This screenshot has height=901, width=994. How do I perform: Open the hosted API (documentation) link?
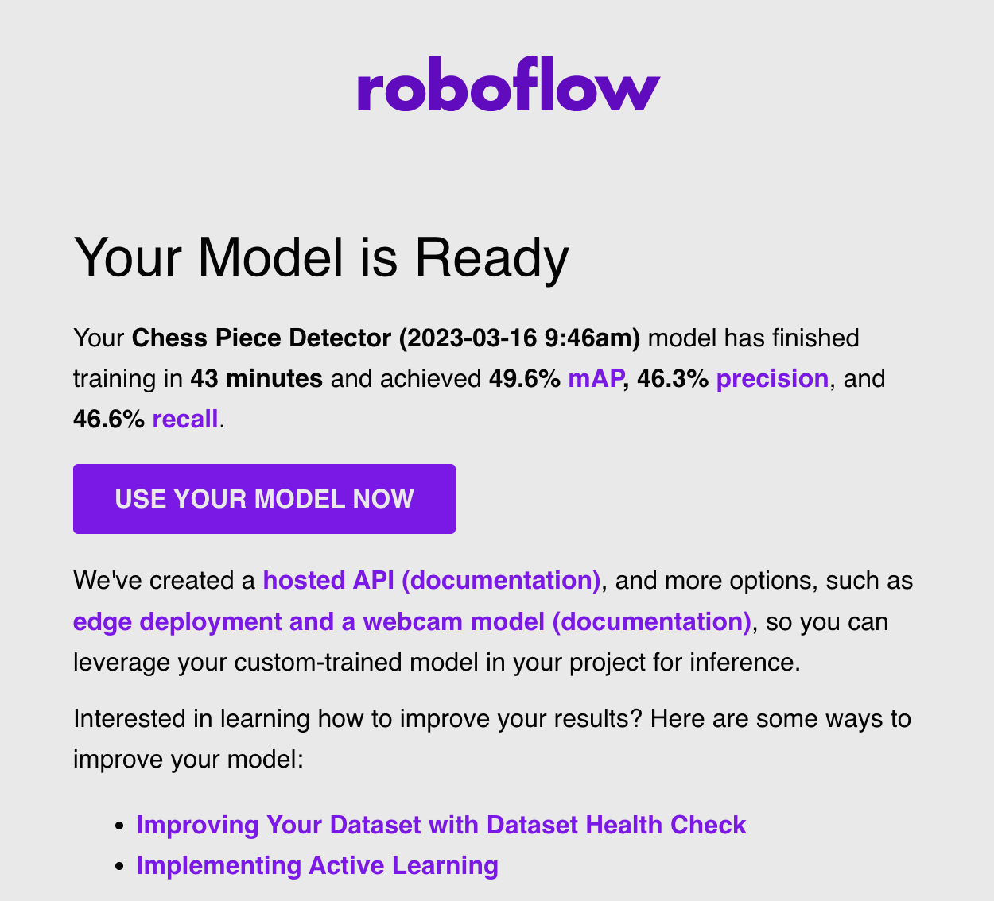[432, 580]
